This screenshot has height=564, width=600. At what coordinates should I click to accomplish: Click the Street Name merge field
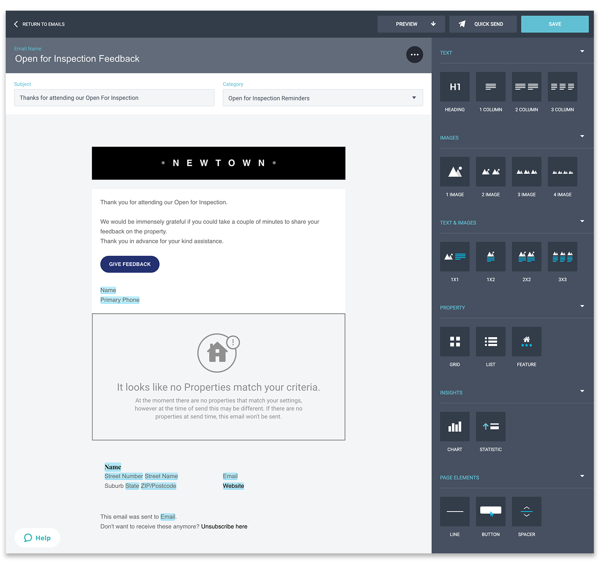161,476
